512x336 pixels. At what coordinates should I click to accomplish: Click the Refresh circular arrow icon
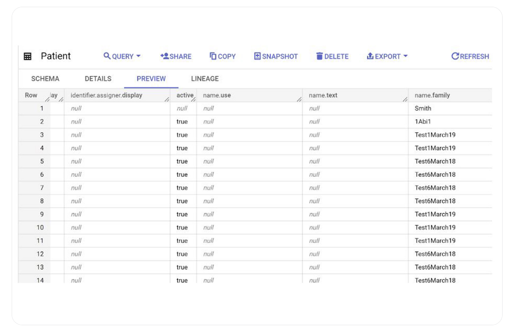click(x=455, y=56)
